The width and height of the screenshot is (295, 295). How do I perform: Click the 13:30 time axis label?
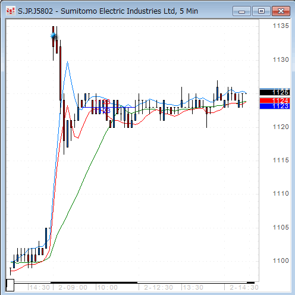193,287
